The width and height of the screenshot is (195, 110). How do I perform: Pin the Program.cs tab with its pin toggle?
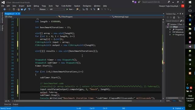[16, 14]
